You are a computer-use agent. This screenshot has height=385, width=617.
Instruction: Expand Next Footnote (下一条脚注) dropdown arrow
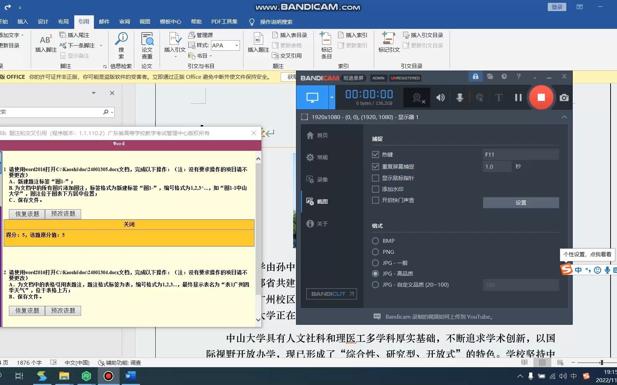101,45
